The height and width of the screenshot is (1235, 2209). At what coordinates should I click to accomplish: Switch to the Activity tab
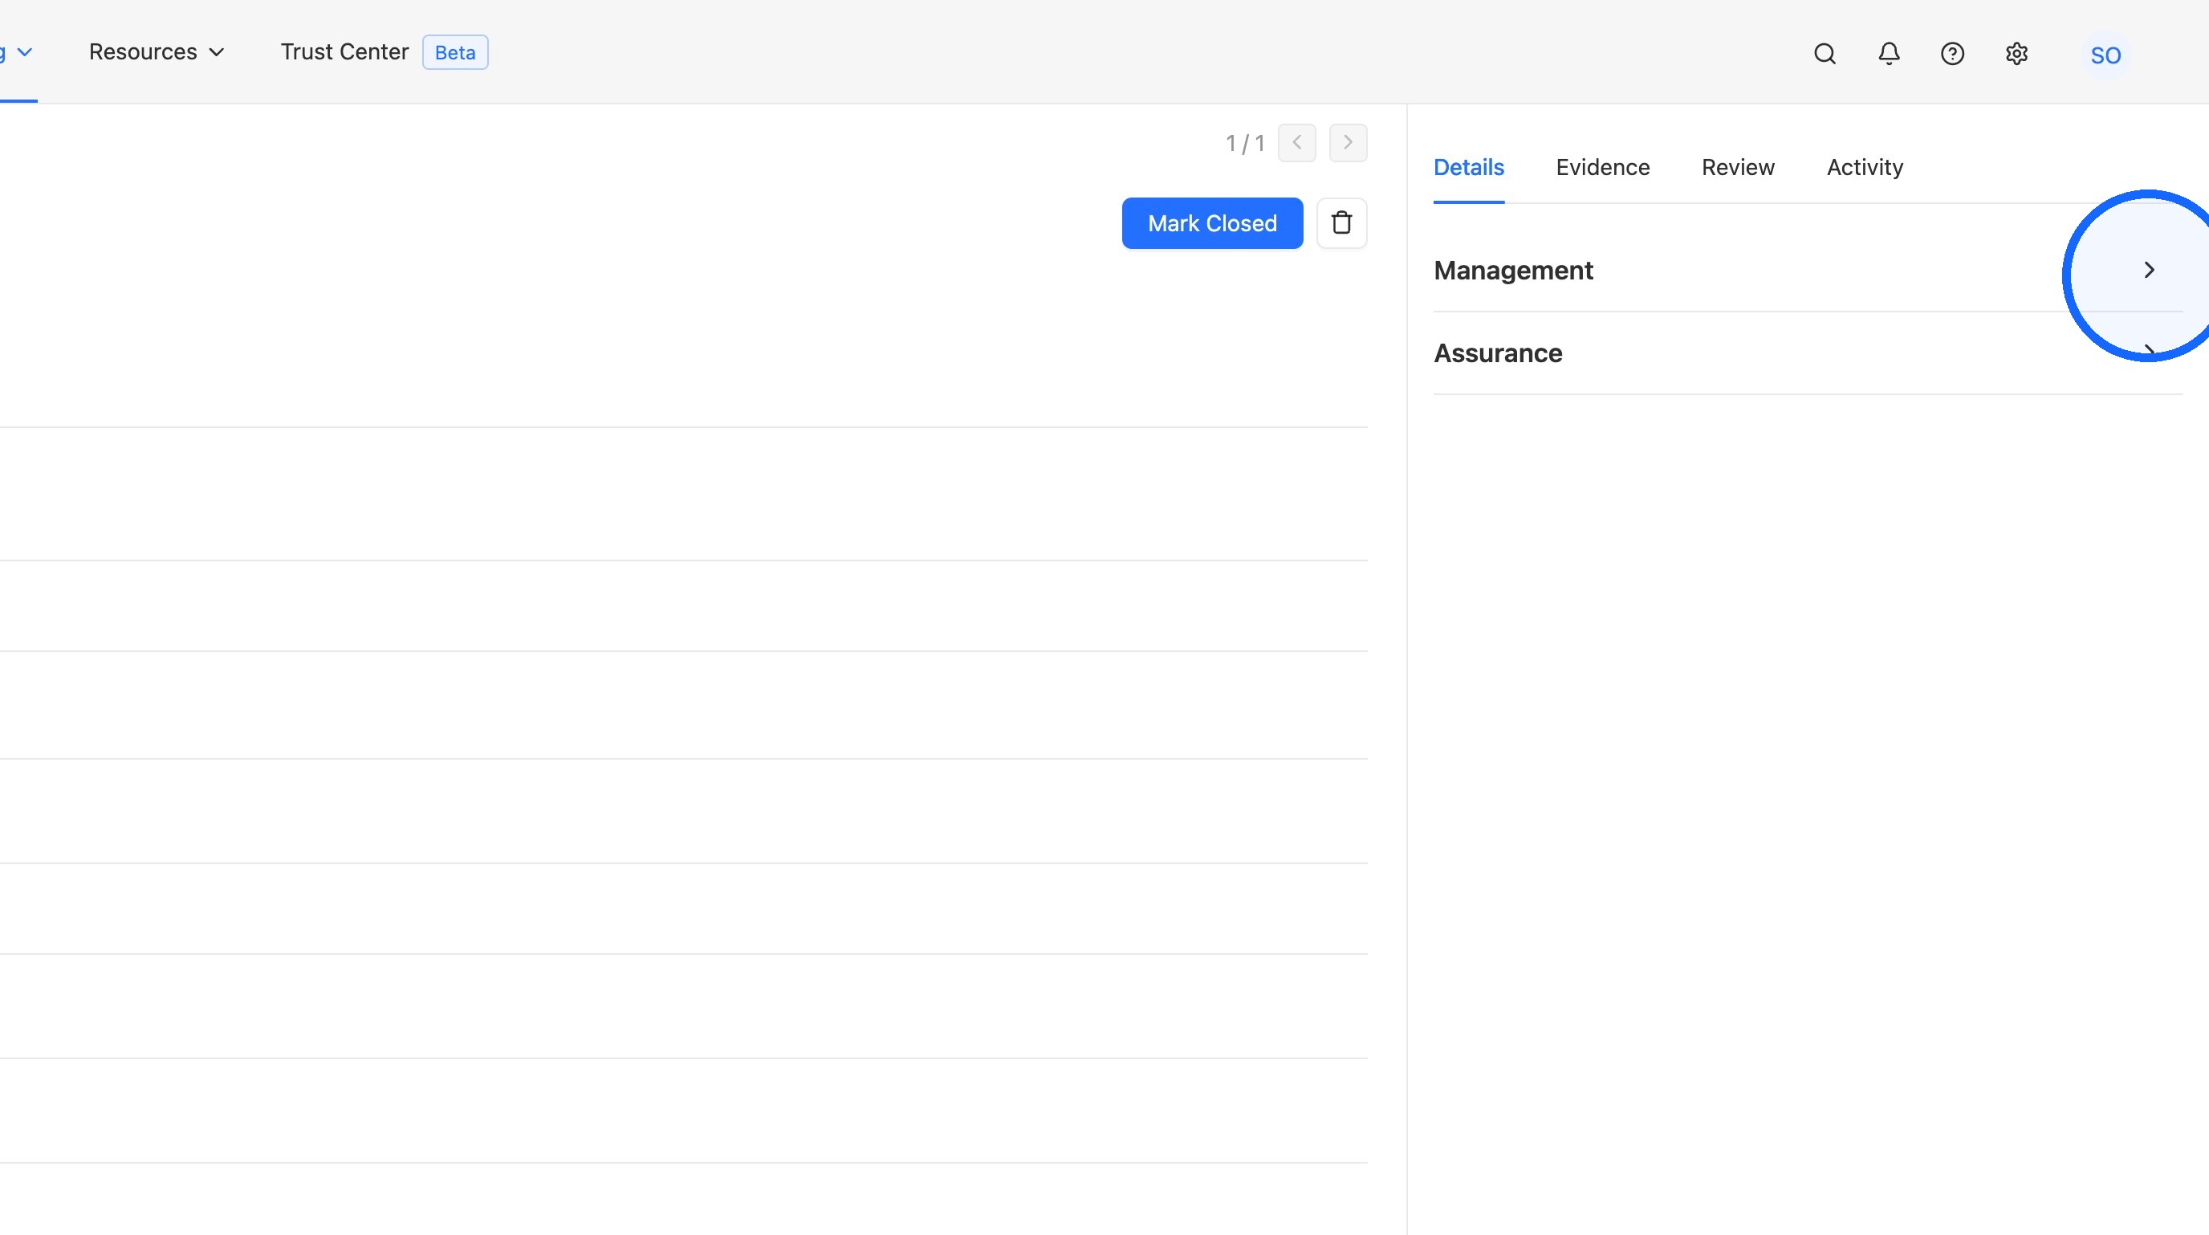(1865, 167)
